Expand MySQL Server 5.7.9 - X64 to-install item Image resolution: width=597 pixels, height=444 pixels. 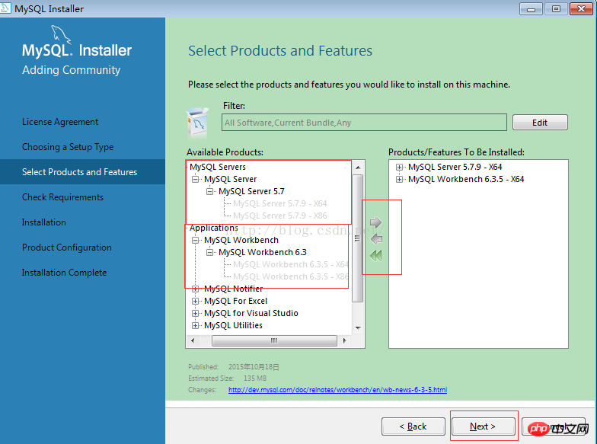(399, 167)
